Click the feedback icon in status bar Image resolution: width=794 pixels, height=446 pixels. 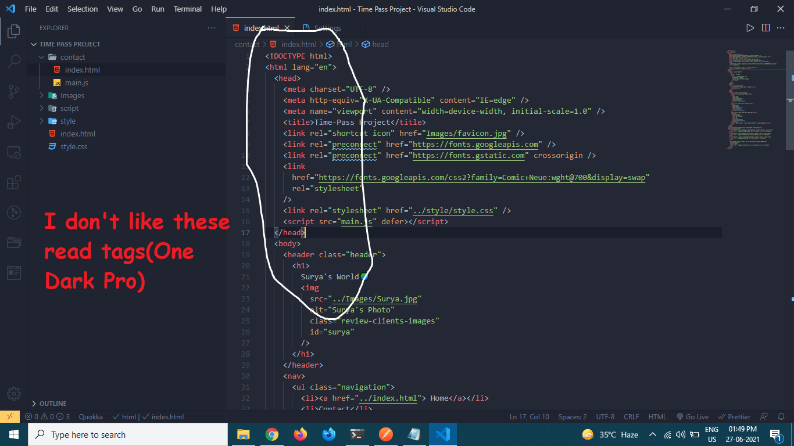click(765, 417)
